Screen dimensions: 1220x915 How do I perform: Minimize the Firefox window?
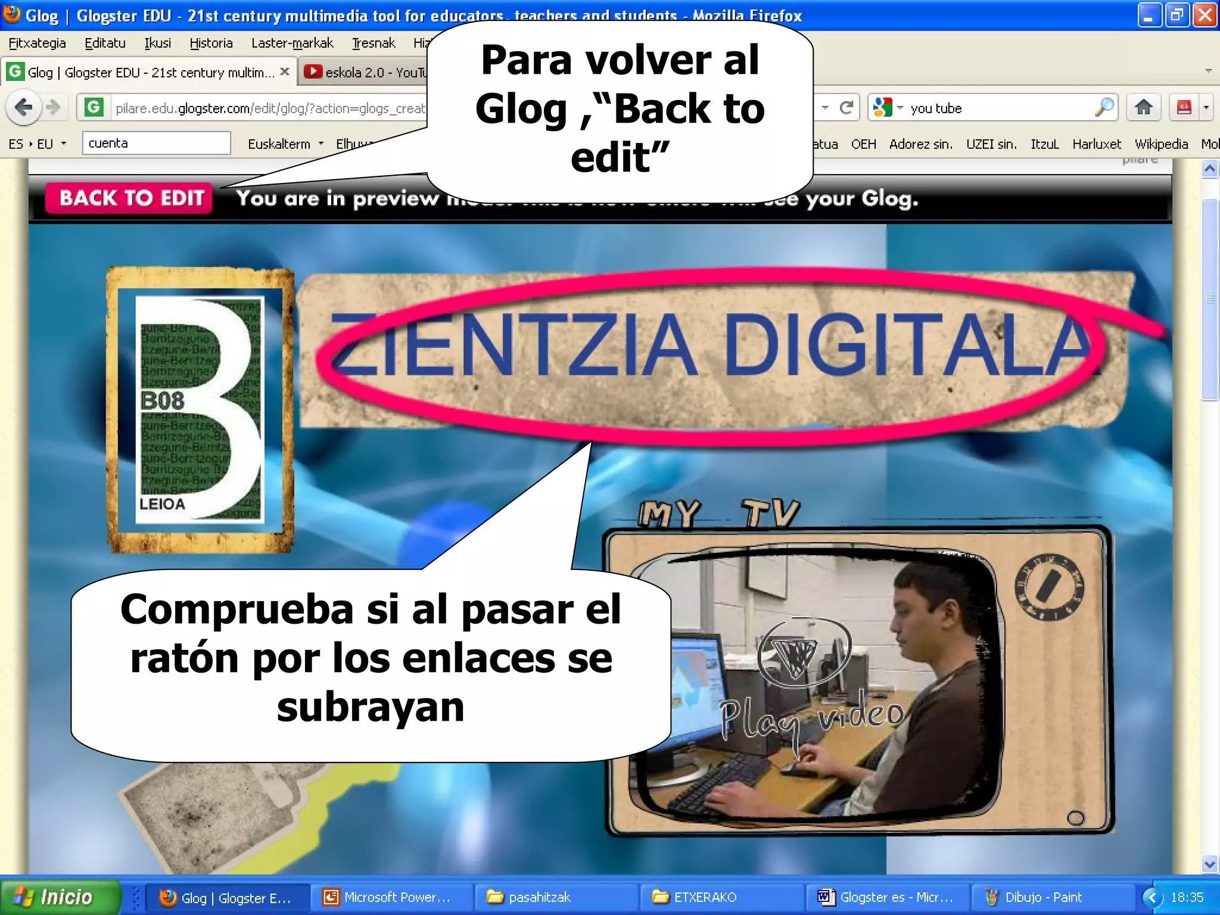(1149, 15)
